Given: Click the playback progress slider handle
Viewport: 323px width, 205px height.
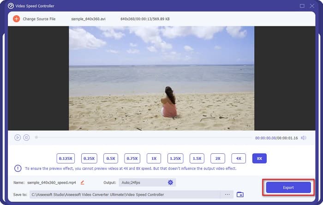Looking at the screenshot, I should click(36, 137).
